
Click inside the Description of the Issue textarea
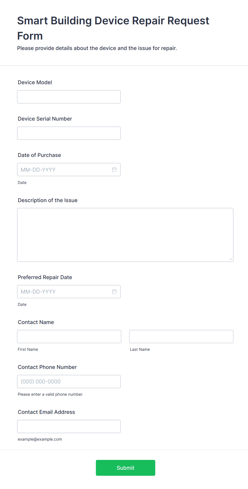pos(125,235)
